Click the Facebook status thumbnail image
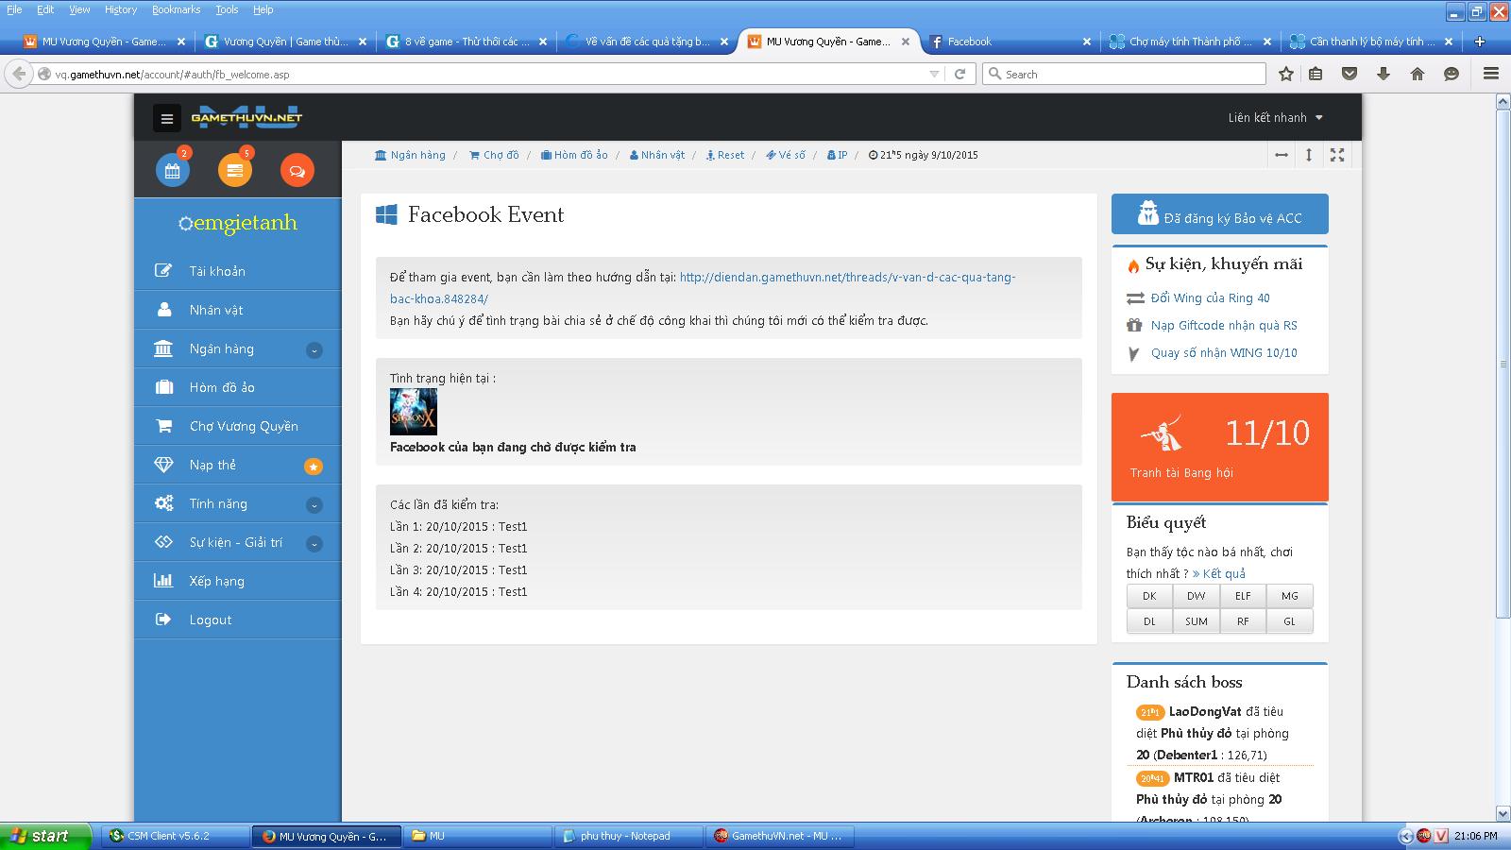 [x=414, y=412]
